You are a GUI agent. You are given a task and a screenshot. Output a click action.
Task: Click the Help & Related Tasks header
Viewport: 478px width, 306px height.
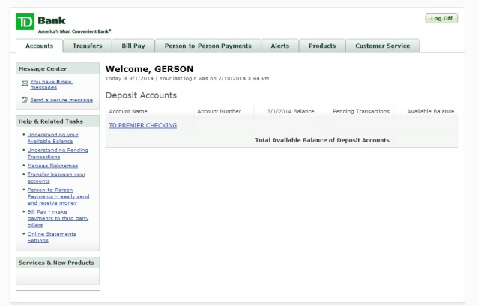[x=58, y=121]
